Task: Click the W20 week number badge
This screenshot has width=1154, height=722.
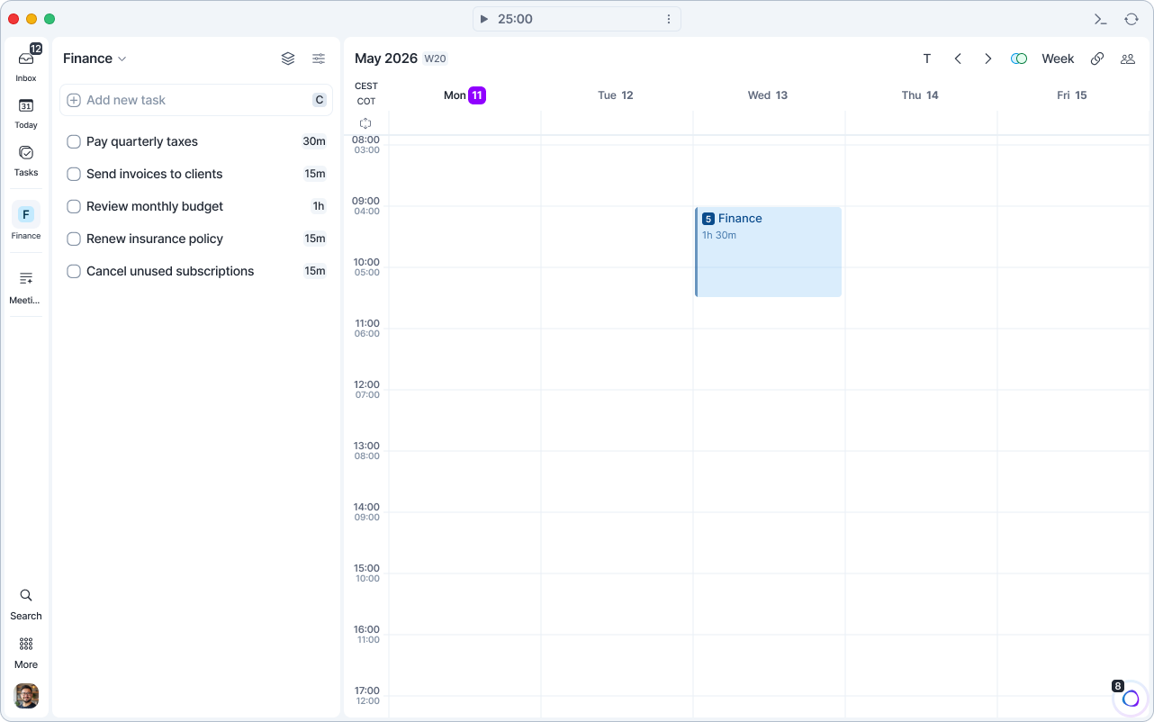Action: (436, 59)
